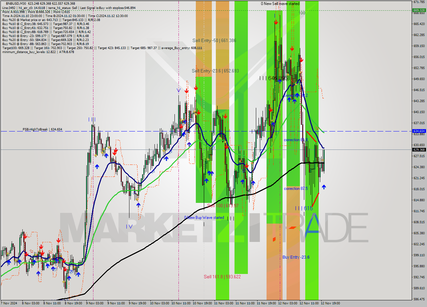Click the '11 Nov 03:00' time axis label
427x307 pixels.
tap(223, 303)
